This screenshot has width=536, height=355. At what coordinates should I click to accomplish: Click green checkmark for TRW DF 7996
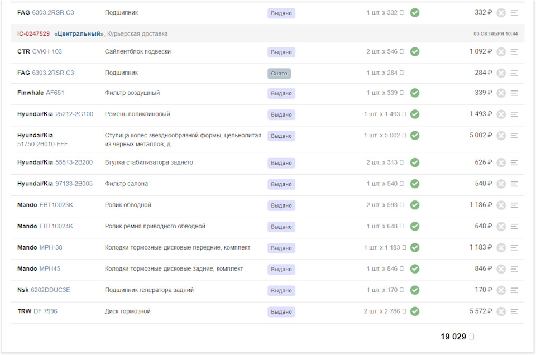[x=415, y=311]
